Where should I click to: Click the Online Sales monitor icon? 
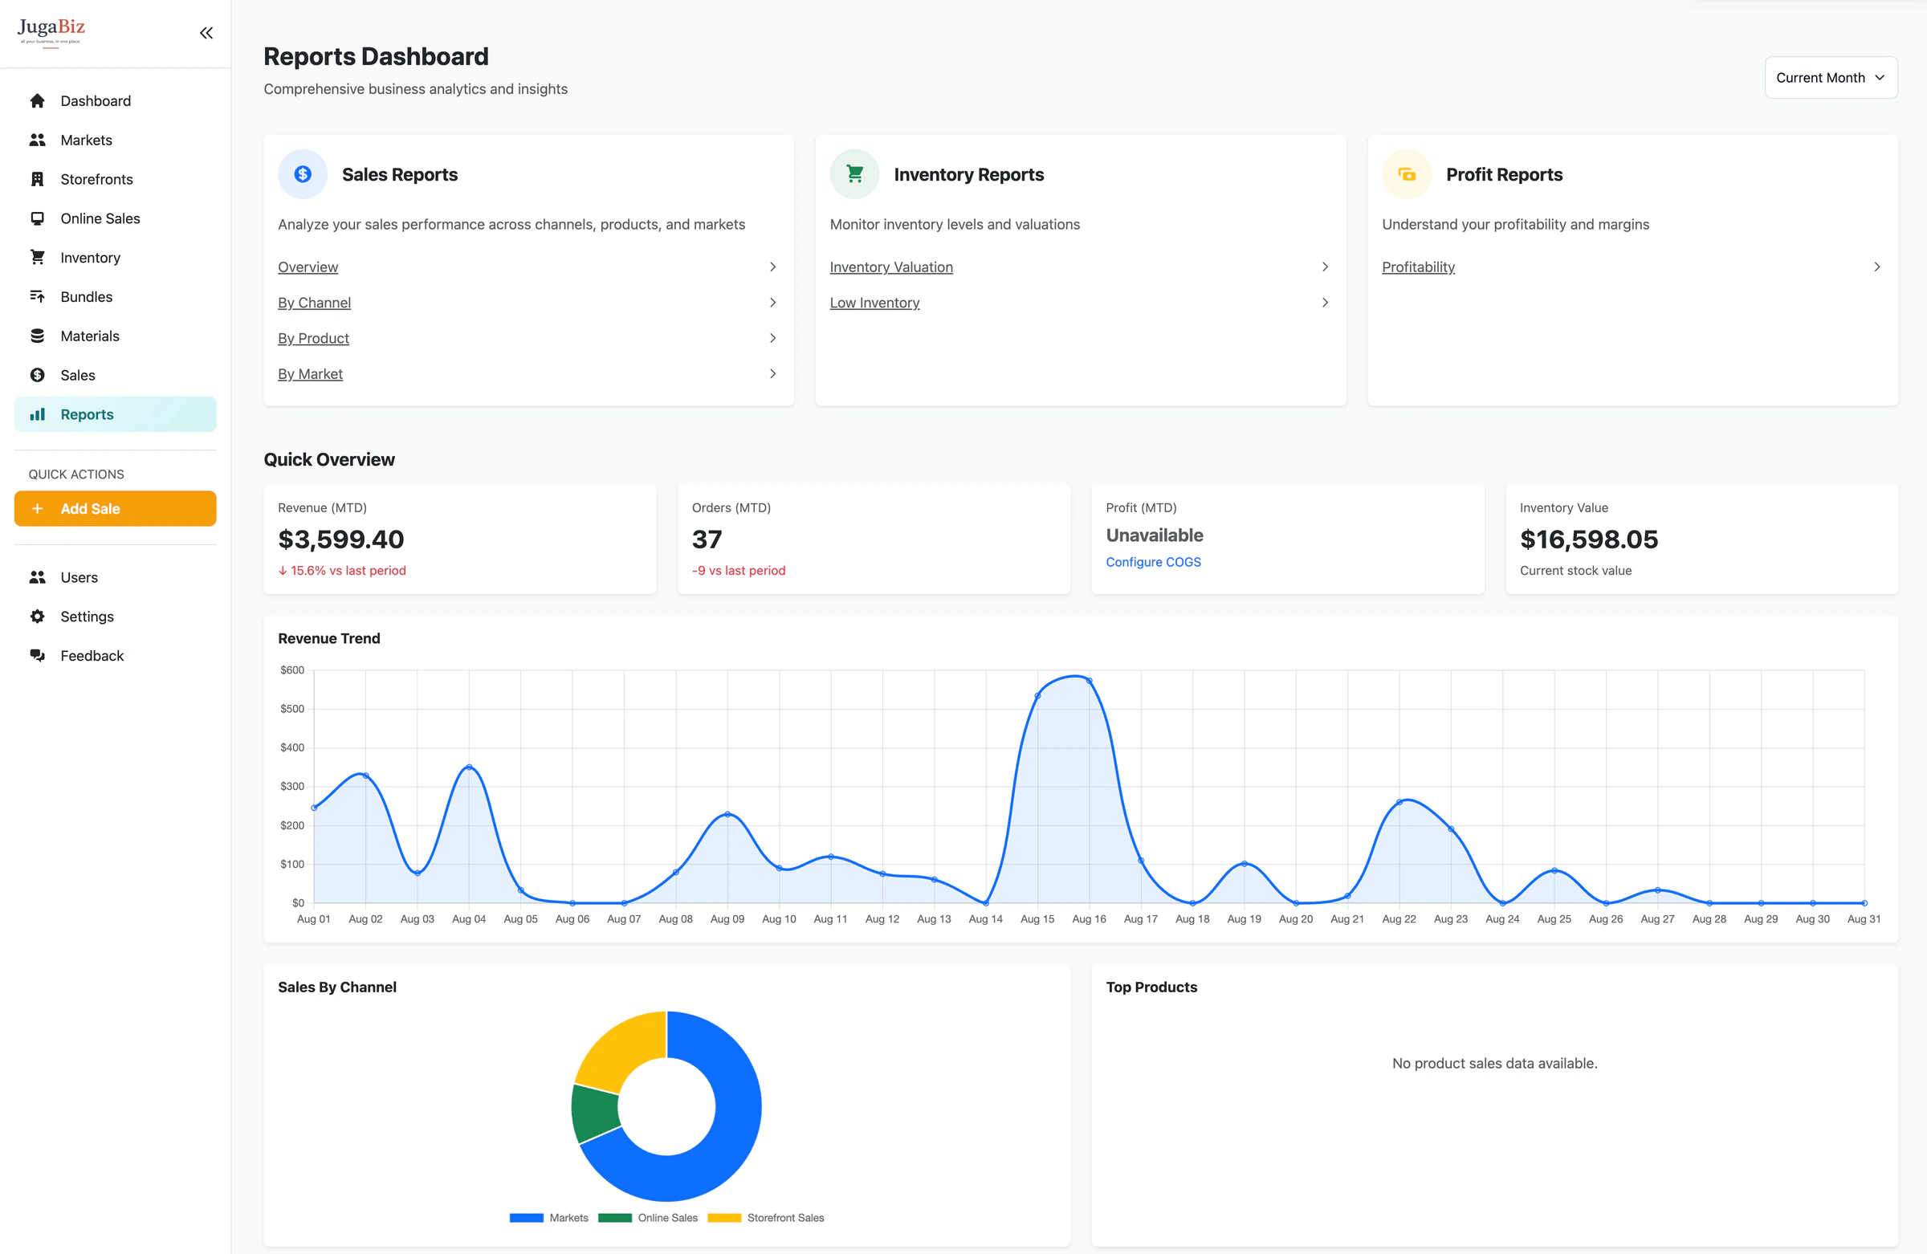click(37, 218)
